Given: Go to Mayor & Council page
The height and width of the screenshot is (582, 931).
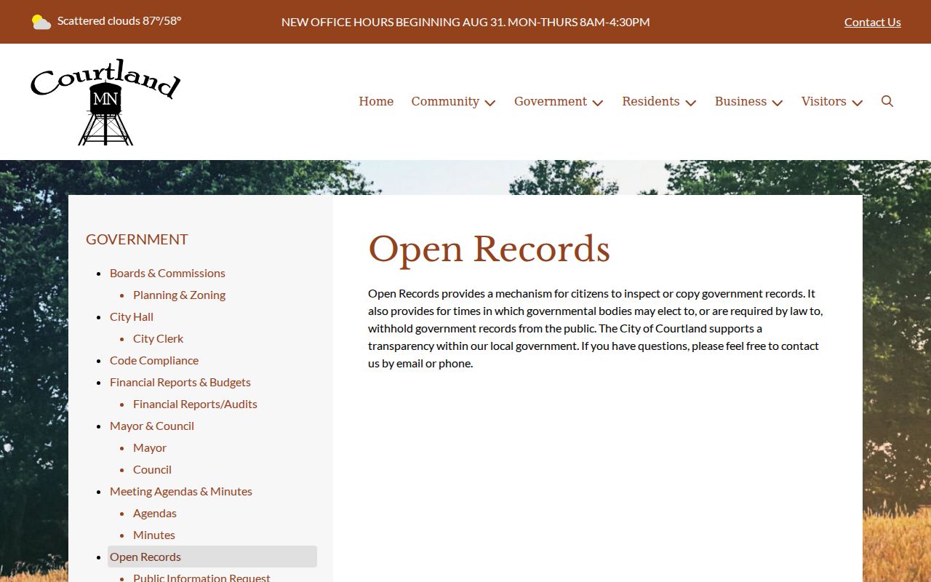Looking at the screenshot, I should point(152,426).
